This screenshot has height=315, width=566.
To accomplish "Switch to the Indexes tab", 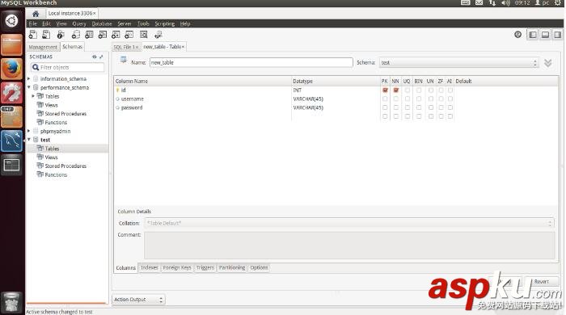I will coord(149,268).
